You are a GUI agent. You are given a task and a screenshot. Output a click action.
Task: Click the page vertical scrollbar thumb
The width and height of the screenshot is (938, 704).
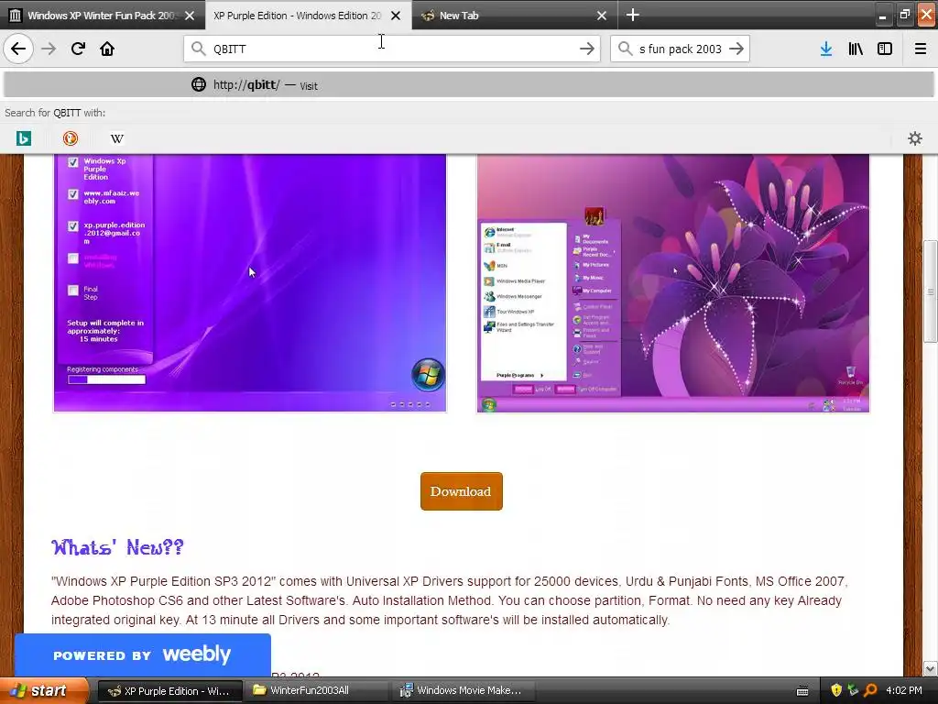click(x=930, y=291)
